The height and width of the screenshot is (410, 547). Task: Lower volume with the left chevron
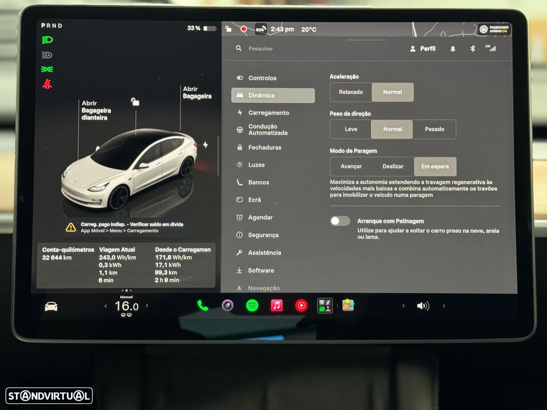point(404,306)
